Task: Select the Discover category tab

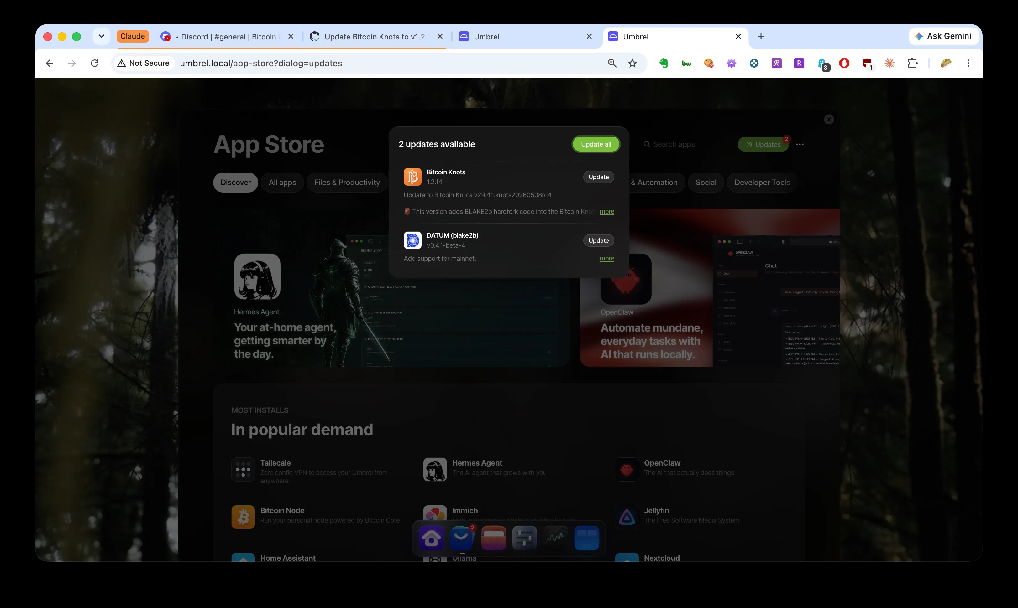Action: 235,182
